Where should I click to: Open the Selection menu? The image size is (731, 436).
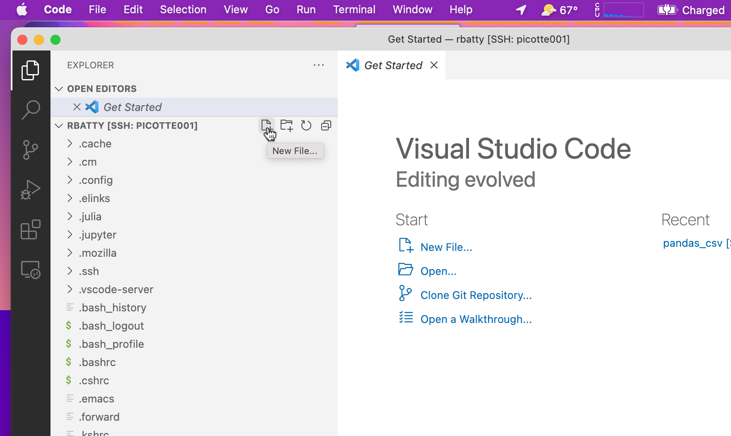click(x=183, y=10)
